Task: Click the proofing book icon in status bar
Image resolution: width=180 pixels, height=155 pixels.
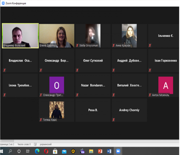Action: click(35, 144)
